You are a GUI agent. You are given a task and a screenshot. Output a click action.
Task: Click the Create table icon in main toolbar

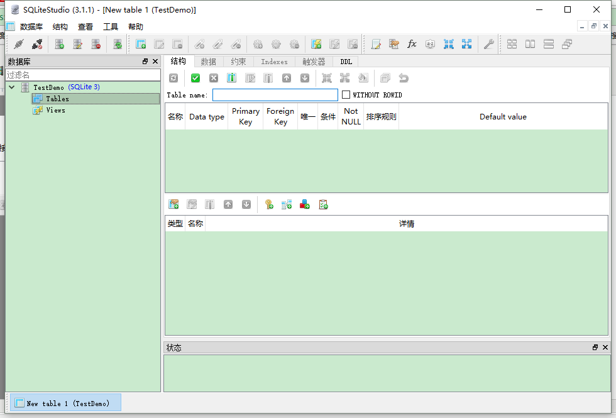141,44
